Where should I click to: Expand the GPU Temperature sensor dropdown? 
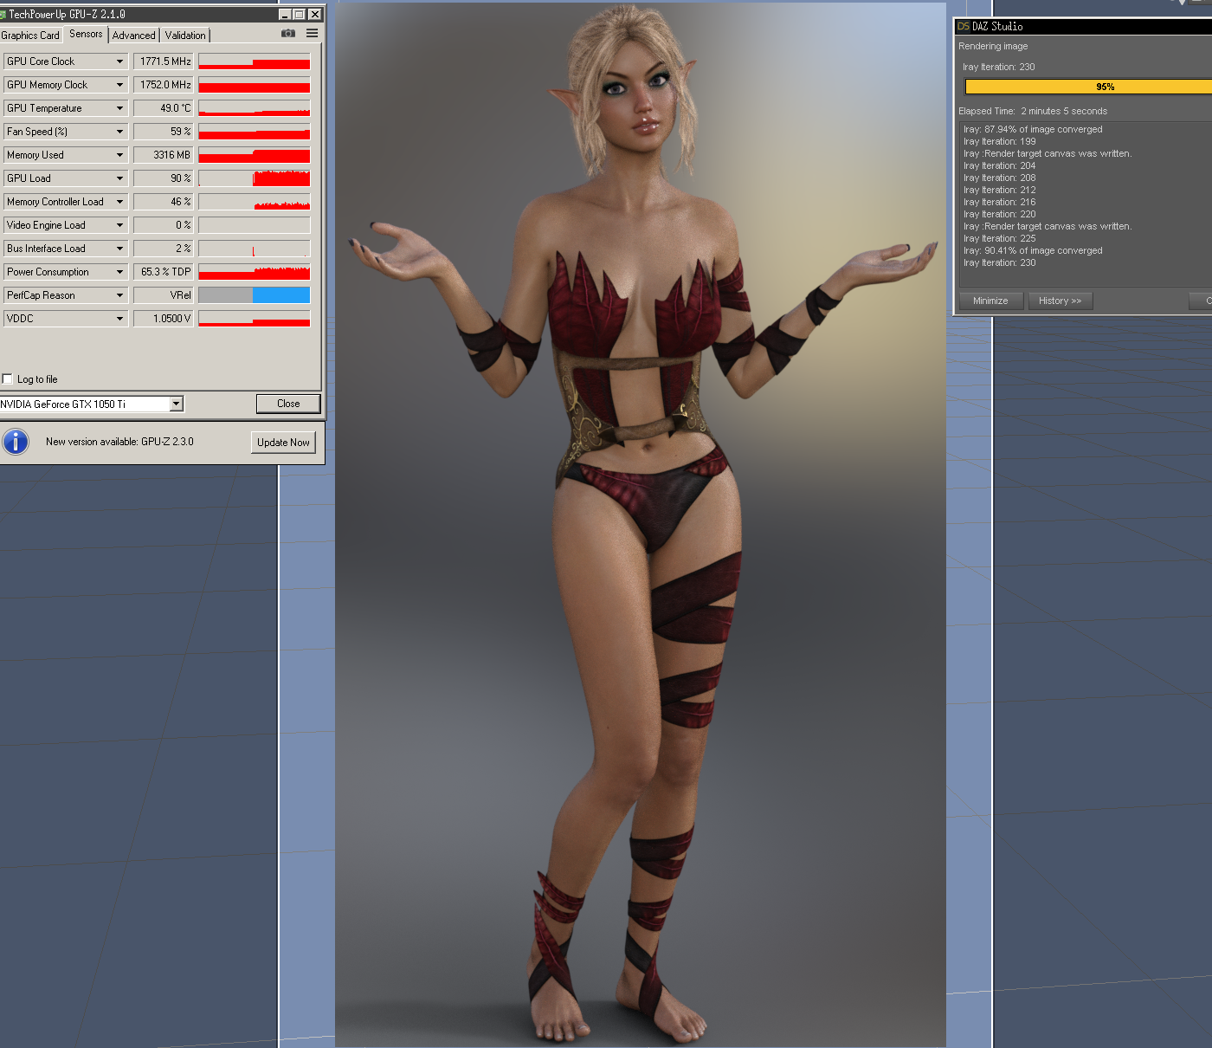[119, 108]
